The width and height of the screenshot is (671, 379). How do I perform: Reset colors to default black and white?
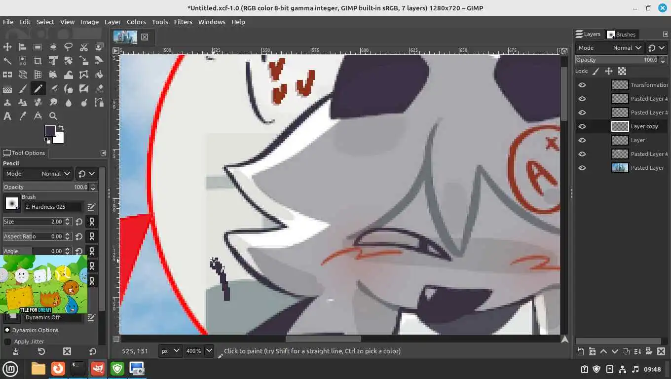click(x=47, y=140)
